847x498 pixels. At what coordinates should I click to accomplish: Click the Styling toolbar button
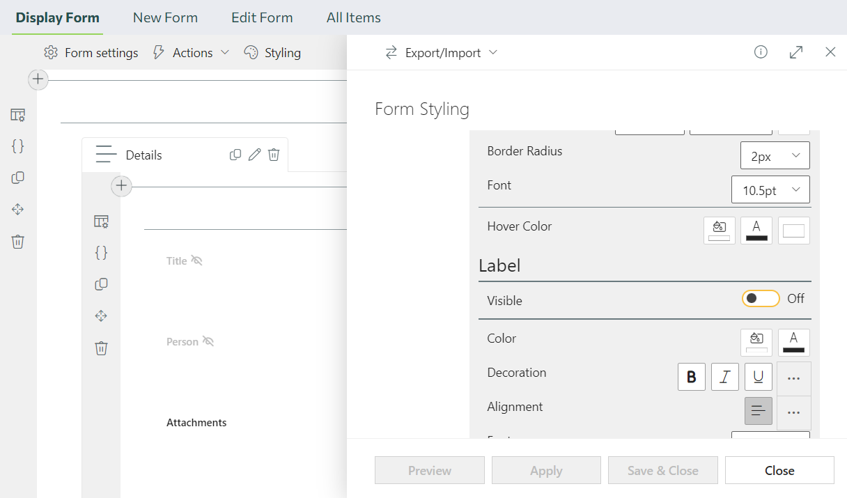tap(272, 52)
